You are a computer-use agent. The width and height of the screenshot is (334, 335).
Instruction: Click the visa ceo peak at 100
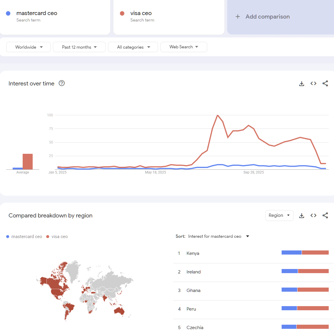pos(217,115)
